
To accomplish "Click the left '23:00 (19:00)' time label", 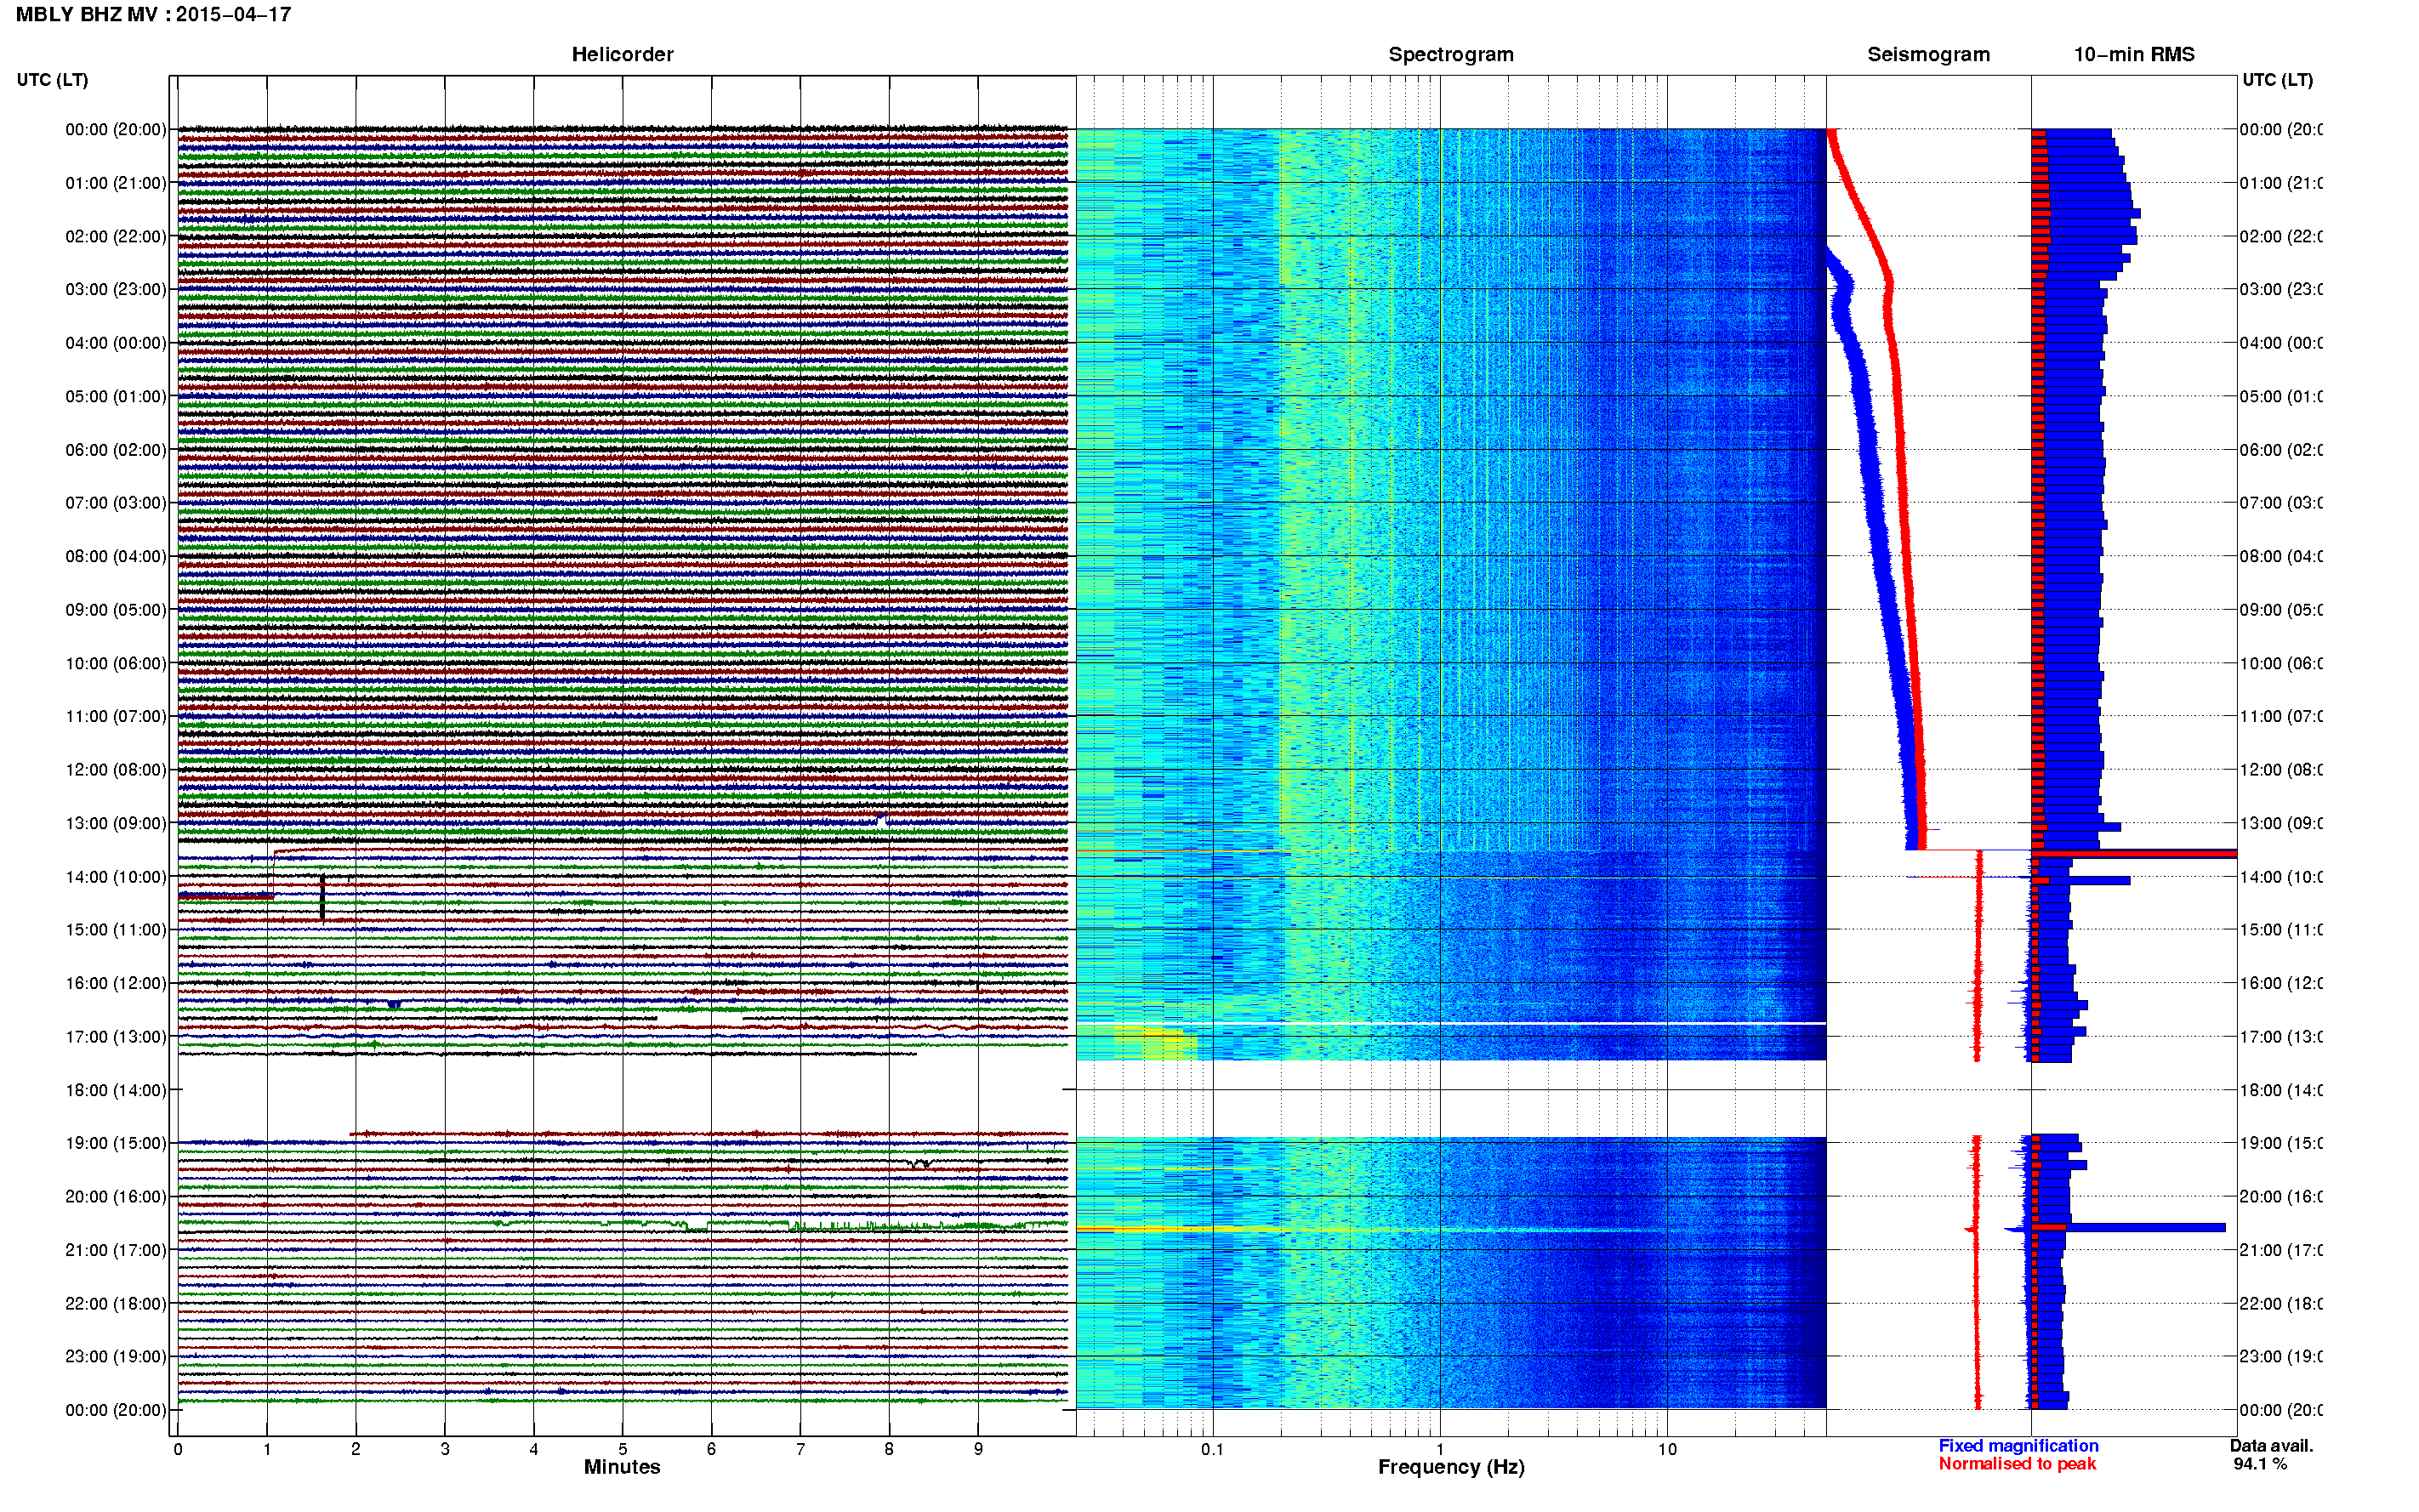I will point(116,1357).
